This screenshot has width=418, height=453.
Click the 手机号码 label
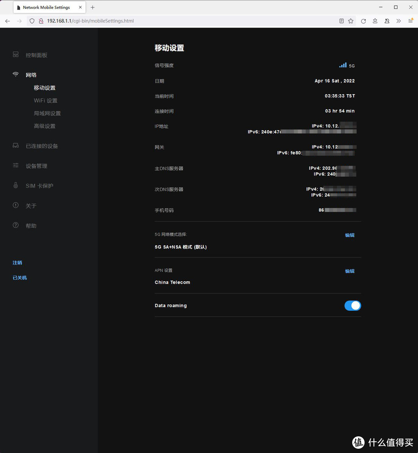tap(164, 210)
